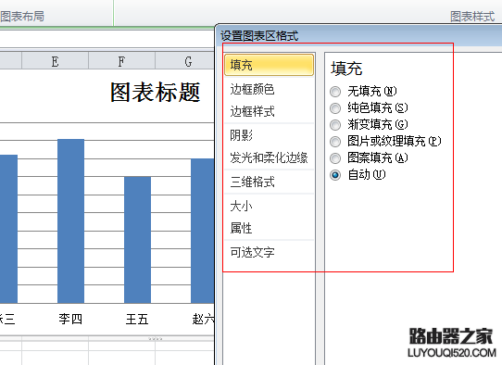Go to 发光和柔化边缘 settings
The width and height of the screenshot is (502, 365).
coord(269,157)
